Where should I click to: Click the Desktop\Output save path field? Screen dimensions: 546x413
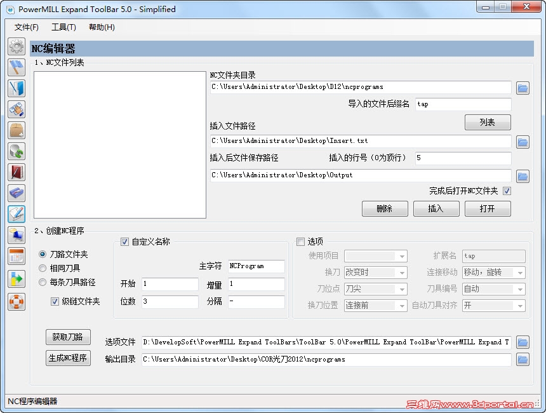pyautogui.click(x=361, y=175)
